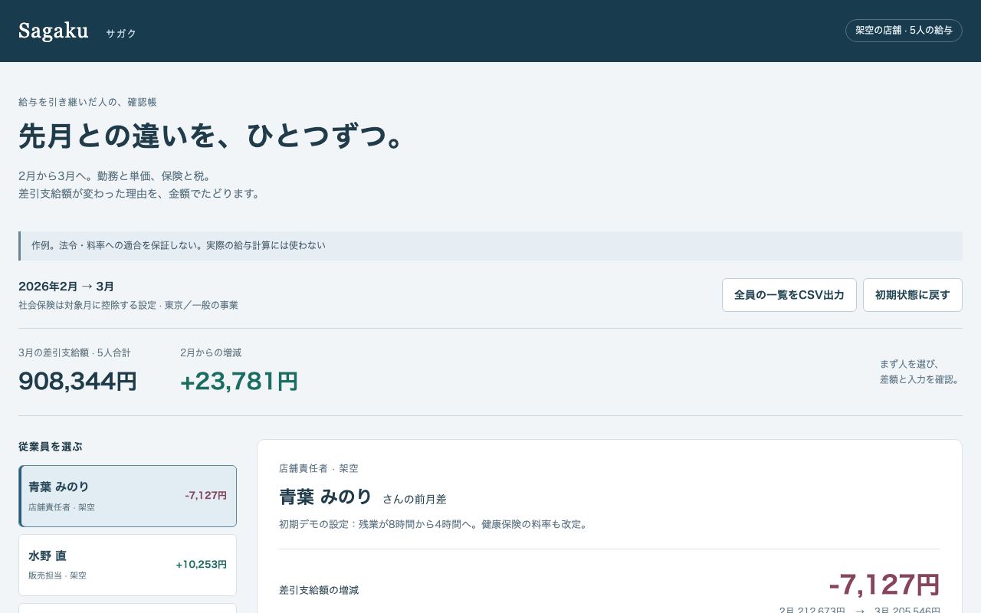Click the heading 先月との違いを、ひとつずつ。
Viewport: 981px width, 613px height.
(x=212, y=136)
